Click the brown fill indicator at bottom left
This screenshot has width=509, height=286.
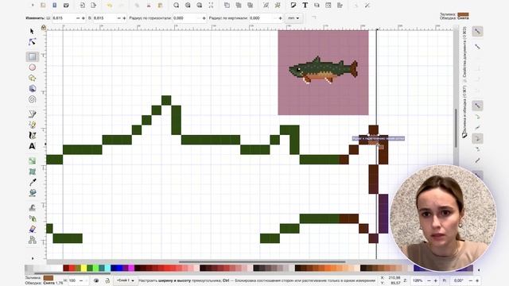(x=49, y=278)
